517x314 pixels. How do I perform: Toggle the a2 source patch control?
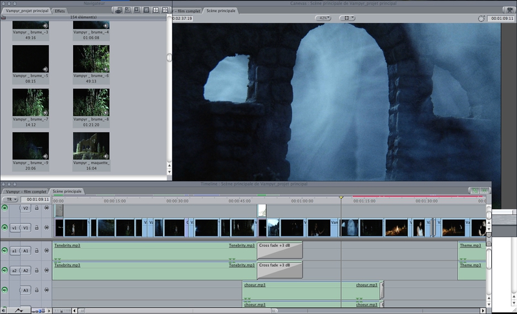coord(14,270)
